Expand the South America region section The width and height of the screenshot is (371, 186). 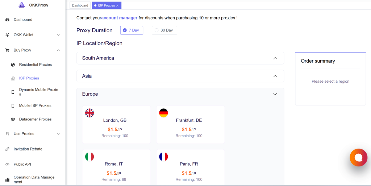tap(180, 58)
